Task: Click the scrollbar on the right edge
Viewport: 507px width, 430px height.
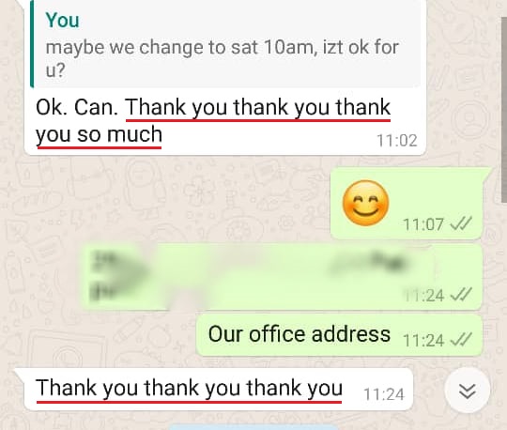Action: pyautogui.click(x=503, y=110)
